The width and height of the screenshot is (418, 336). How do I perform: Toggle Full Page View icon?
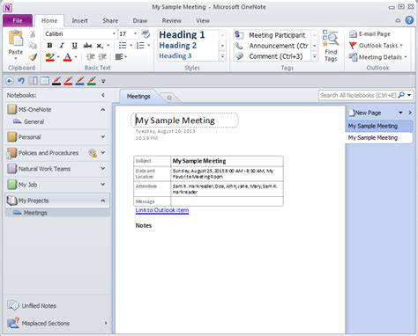[x=45, y=81]
